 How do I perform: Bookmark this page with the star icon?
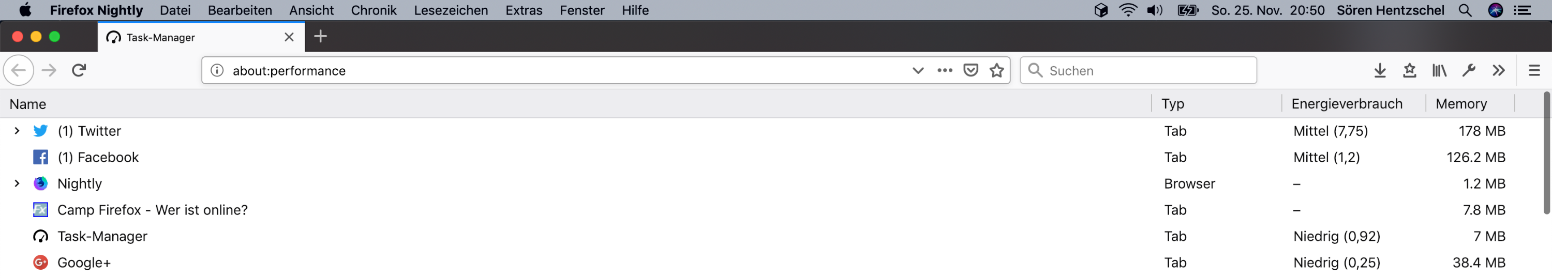point(996,70)
